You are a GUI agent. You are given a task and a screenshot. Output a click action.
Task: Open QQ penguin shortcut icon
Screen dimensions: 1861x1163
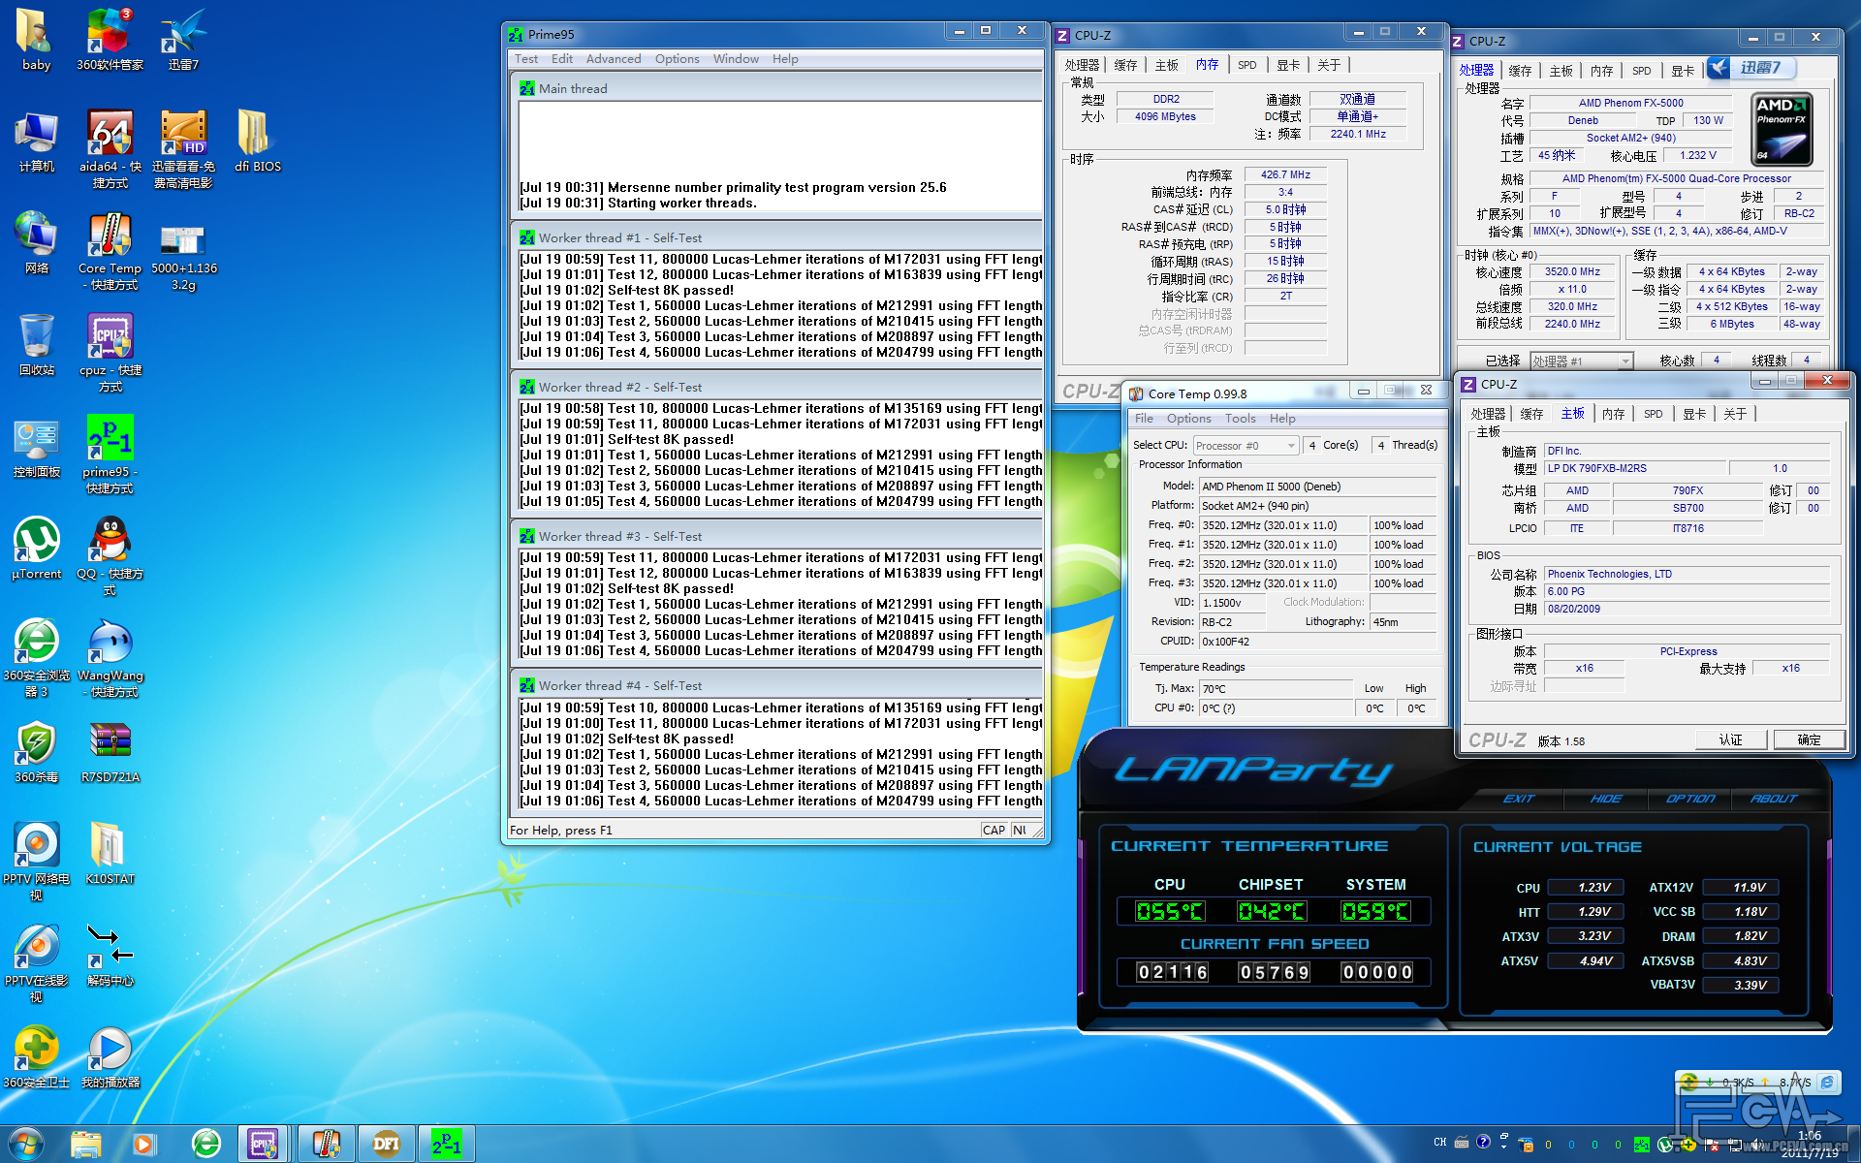tap(110, 556)
